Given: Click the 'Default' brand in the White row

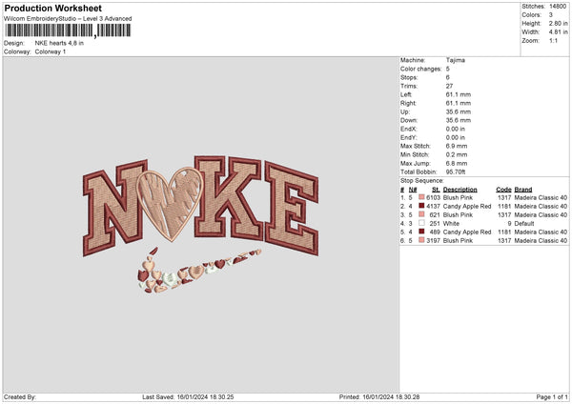Looking at the screenshot, I should tap(524, 224).
